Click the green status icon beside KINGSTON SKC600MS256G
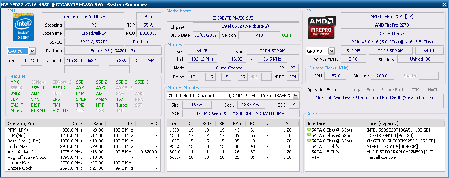Screen dimensions: 449x178 click(x=309, y=141)
